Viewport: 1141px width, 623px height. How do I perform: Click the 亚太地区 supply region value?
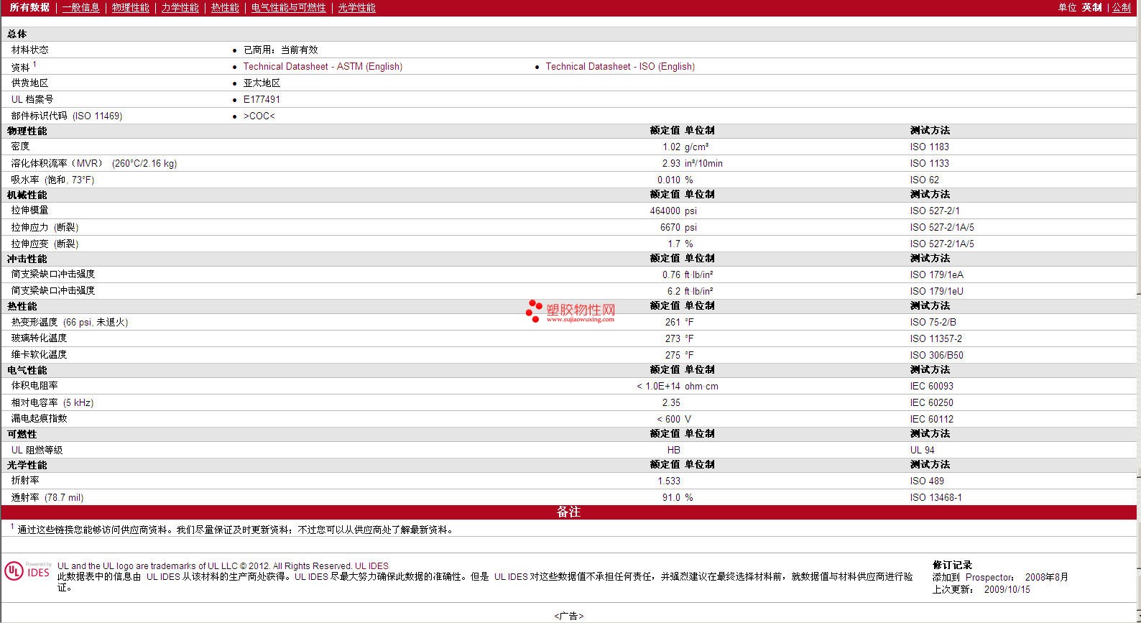click(262, 83)
